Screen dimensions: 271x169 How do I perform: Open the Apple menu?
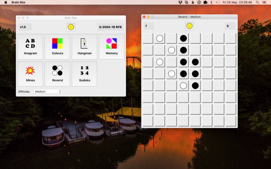point(6,2)
